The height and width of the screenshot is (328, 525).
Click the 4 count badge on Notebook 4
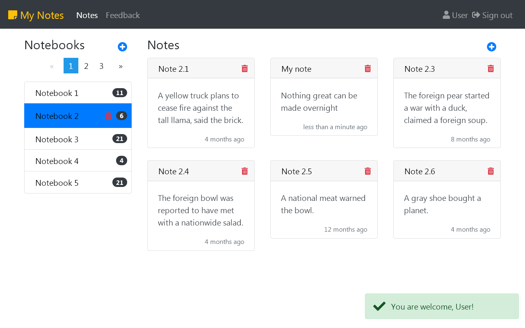121,160
